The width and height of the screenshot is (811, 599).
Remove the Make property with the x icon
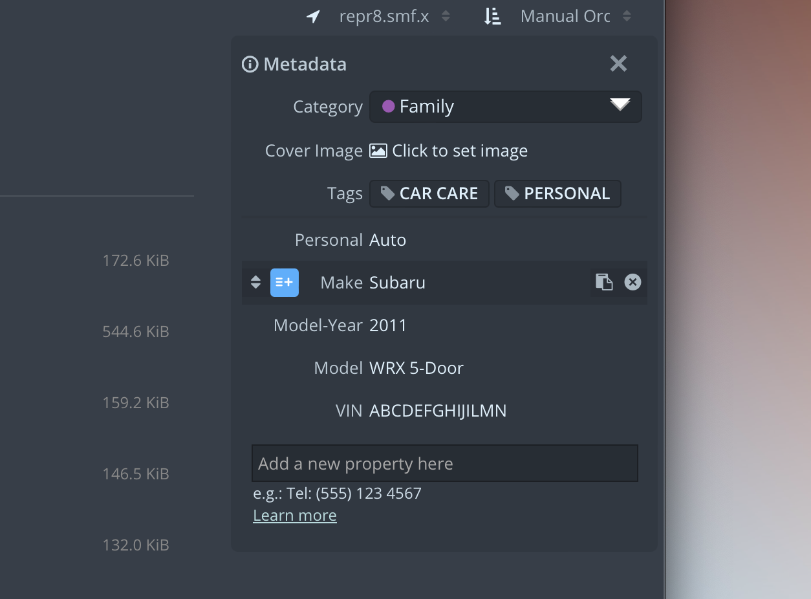click(633, 282)
